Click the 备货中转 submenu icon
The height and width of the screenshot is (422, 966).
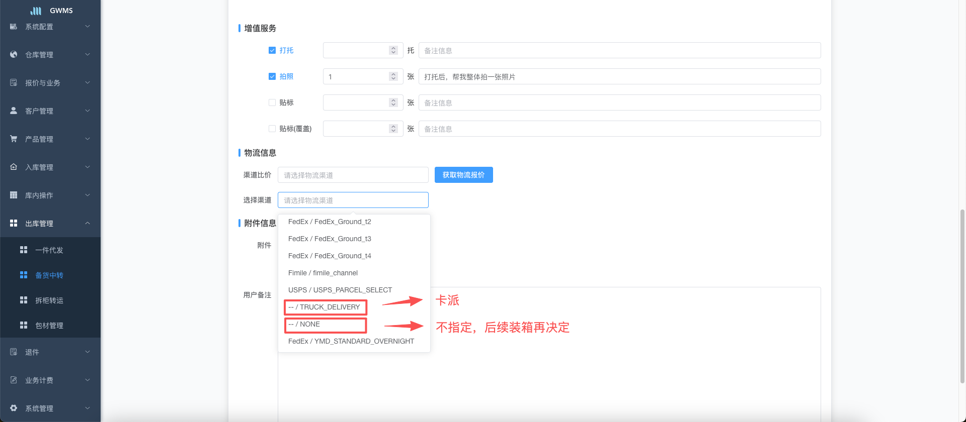(x=24, y=275)
